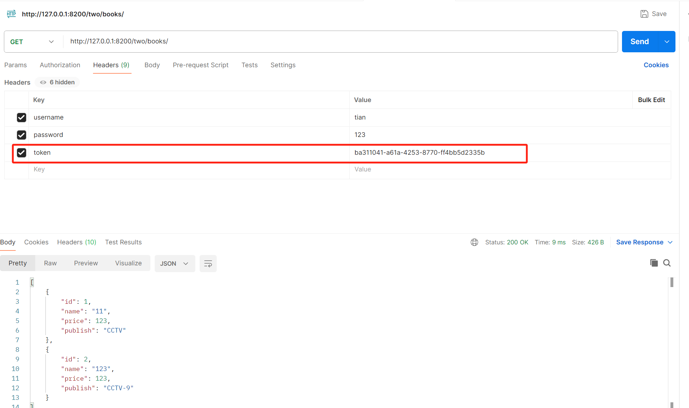Open search in response body
The width and height of the screenshot is (689, 408).
[x=667, y=263]
